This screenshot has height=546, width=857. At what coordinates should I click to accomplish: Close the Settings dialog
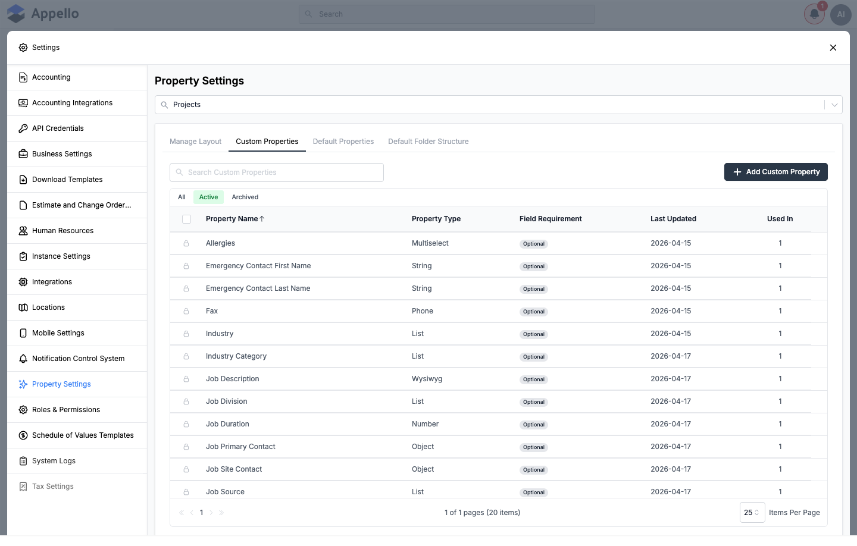coord(833,48)
